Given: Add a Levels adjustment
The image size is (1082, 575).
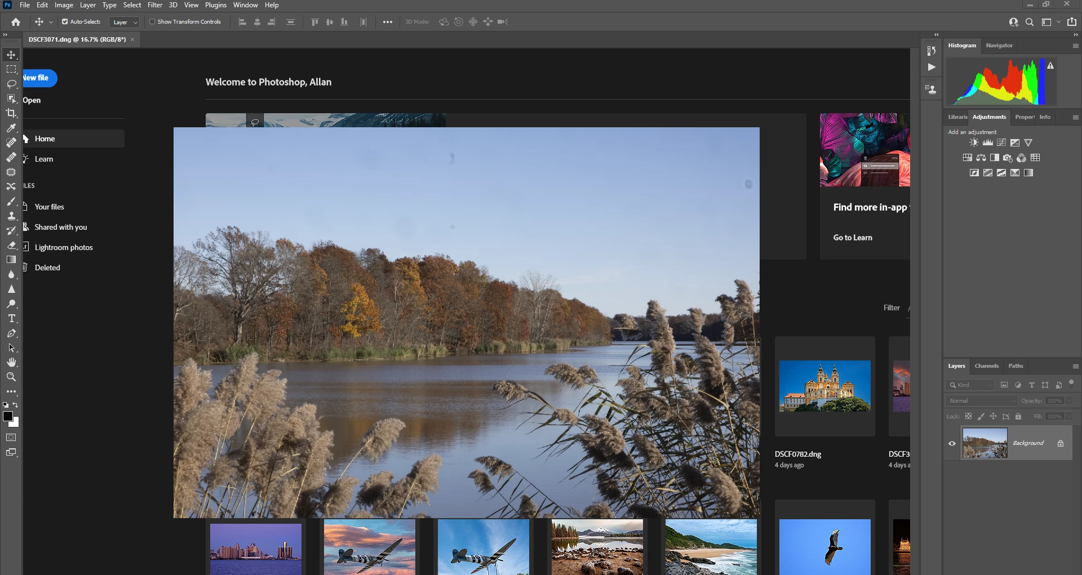Looking at the screenshot, I should (988, 142).
